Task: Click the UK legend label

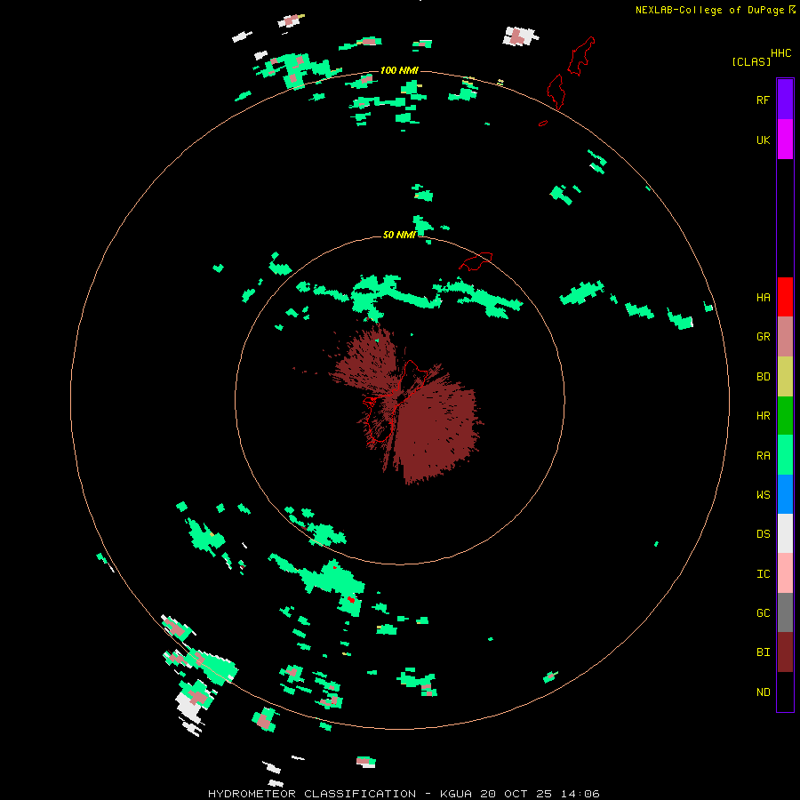Action: [x=763, y=140]
